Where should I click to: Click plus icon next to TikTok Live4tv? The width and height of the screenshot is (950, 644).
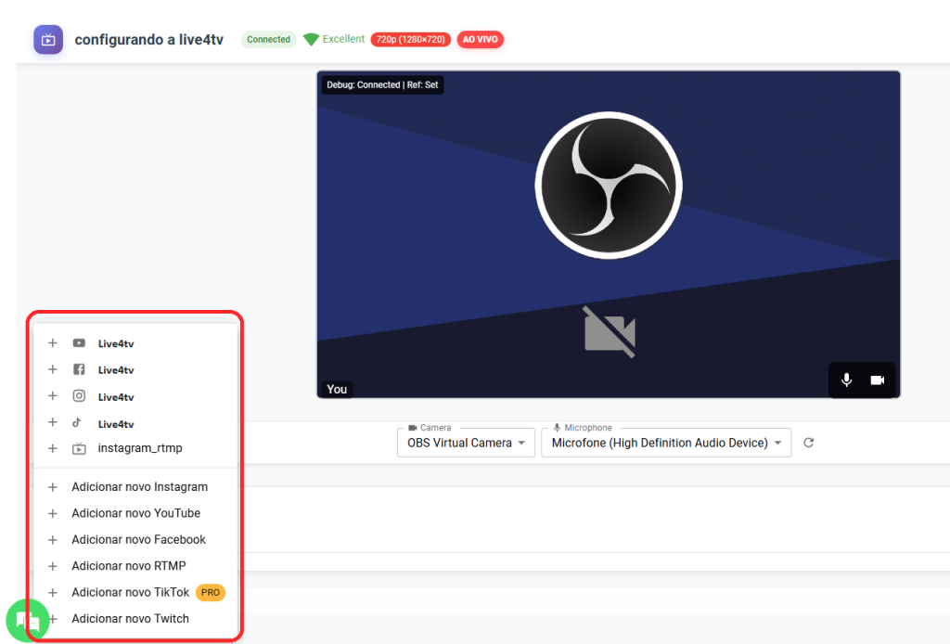pos(53,422)
